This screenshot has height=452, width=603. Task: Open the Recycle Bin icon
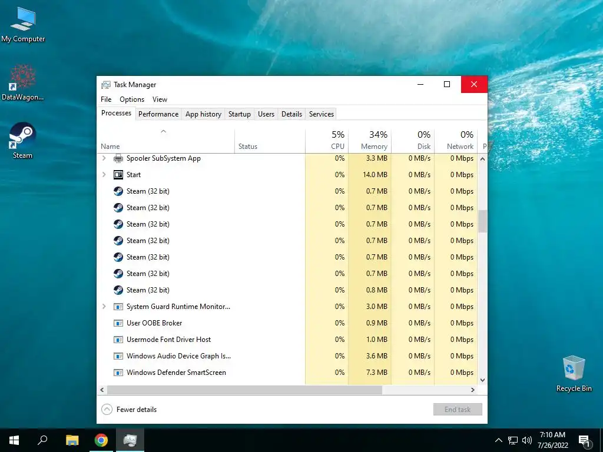click(574, 374)
